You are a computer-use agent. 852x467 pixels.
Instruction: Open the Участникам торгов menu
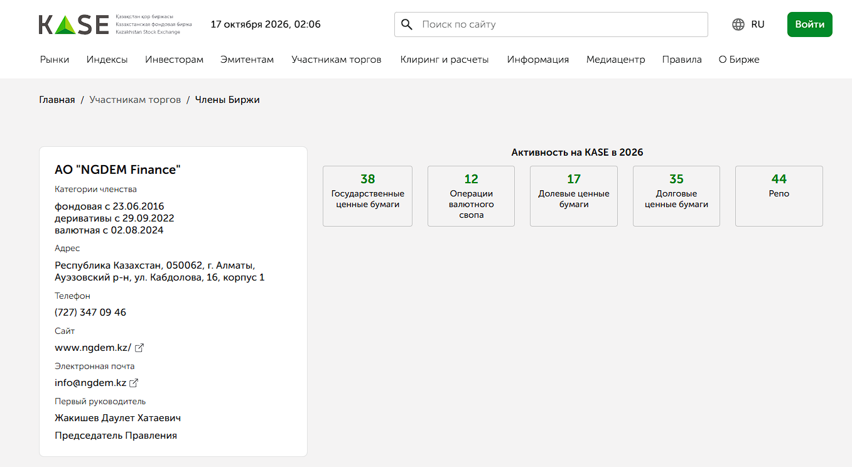click(x=337, y=60)
